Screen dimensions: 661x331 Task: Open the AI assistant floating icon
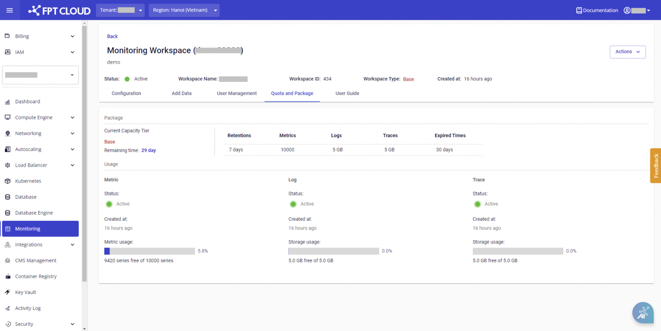[642, 312]
